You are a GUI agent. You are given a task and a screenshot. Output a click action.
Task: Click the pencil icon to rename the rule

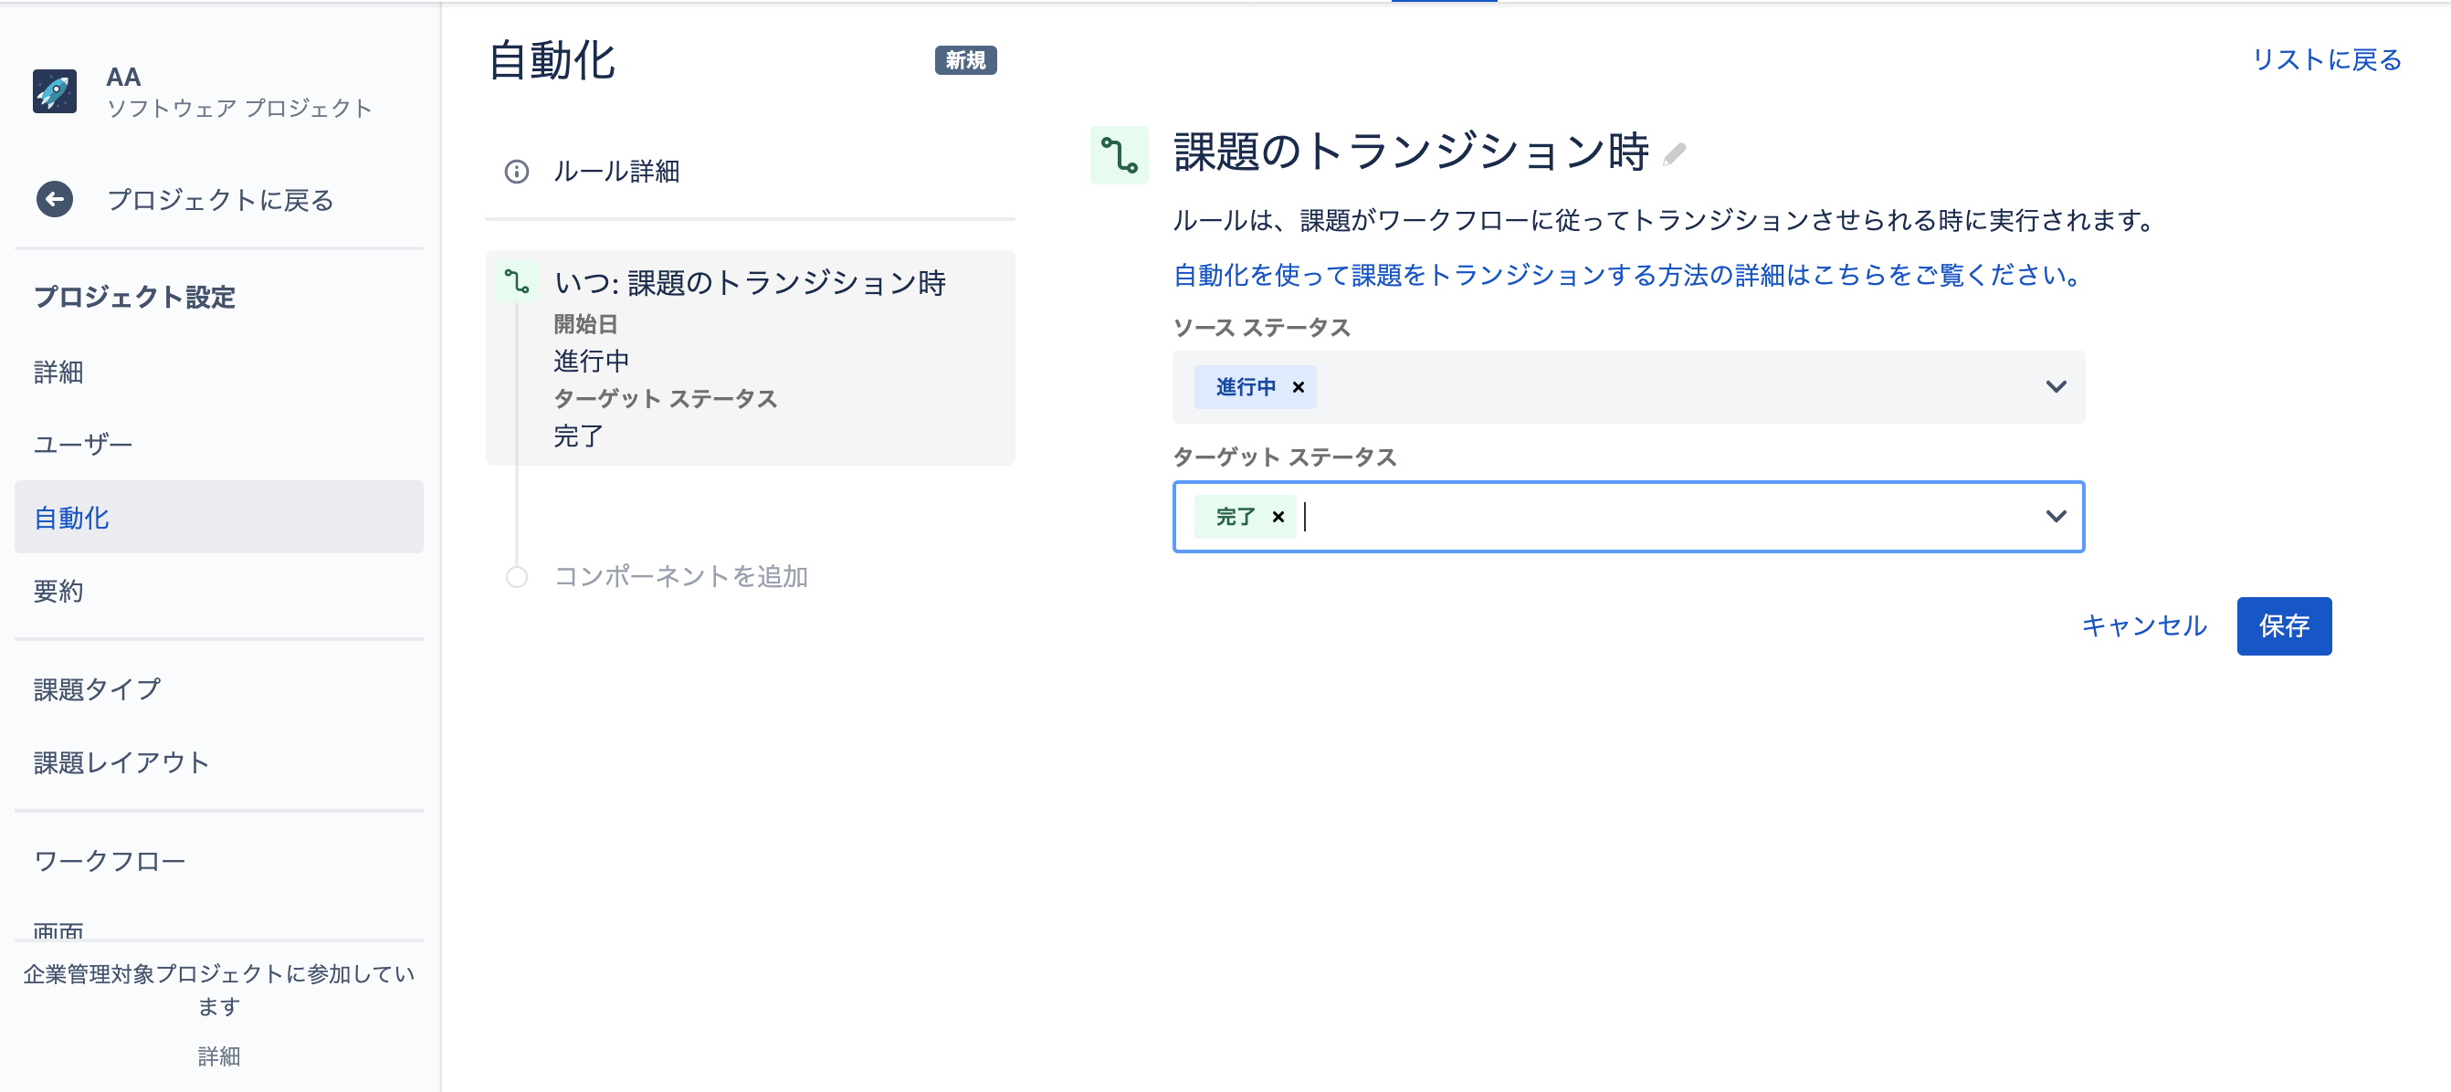1677,155
